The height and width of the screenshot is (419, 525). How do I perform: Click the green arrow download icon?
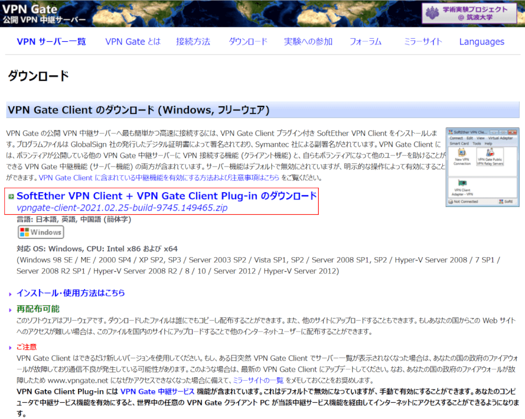[11, 196]
